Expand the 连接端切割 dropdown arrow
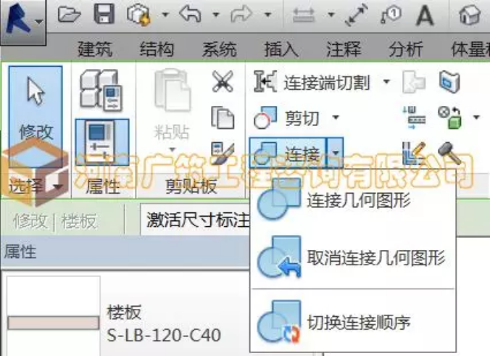This screenshot has width=490, height=356. 386,82
